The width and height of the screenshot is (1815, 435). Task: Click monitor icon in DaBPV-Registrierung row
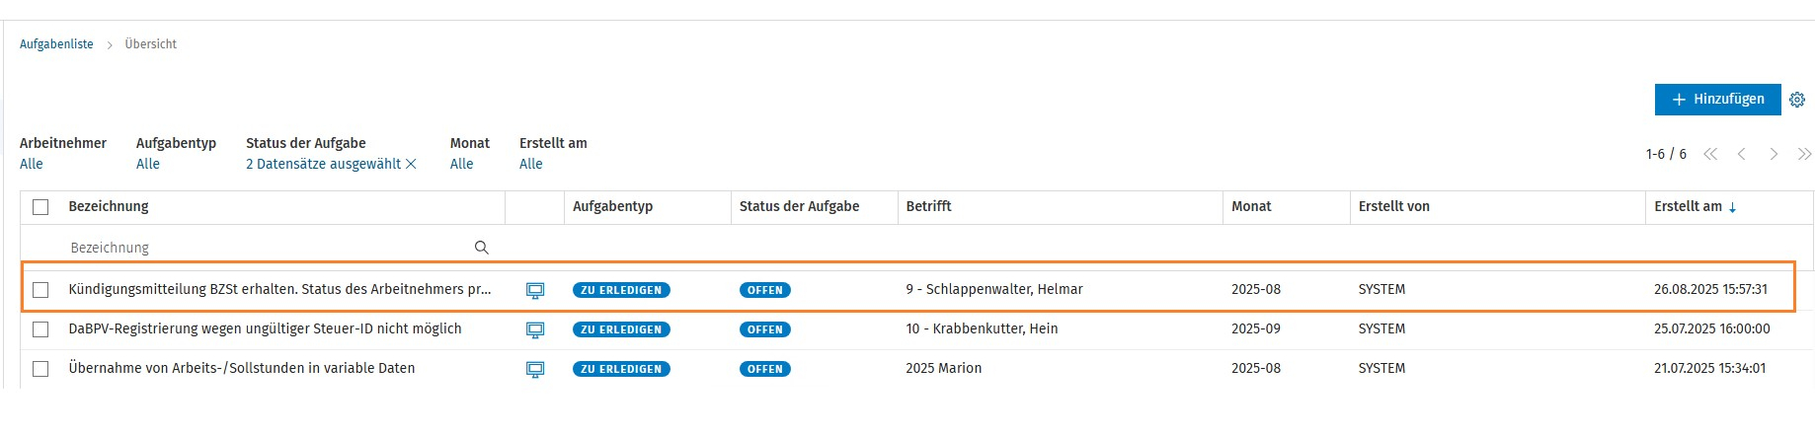pos(535,329)
